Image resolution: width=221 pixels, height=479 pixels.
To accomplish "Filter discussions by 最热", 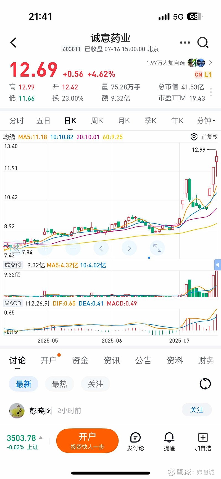I will click(x=59, y=384).
